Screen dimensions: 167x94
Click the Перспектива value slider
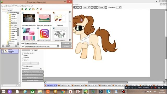click(x=35, y=69)
